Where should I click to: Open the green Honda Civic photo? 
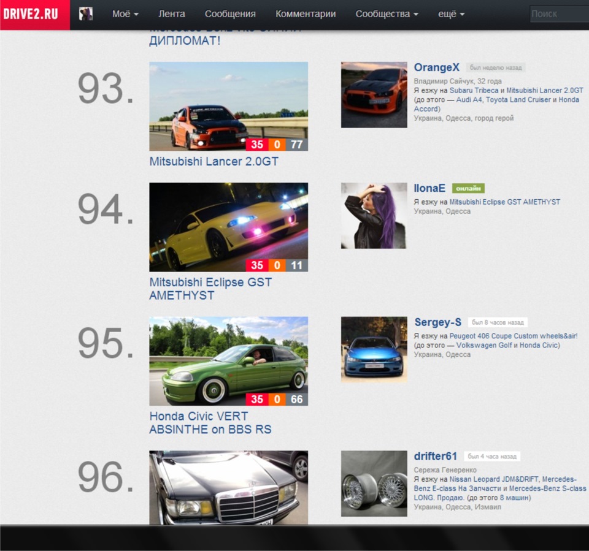pyautogui.click(x=228, y=361)
